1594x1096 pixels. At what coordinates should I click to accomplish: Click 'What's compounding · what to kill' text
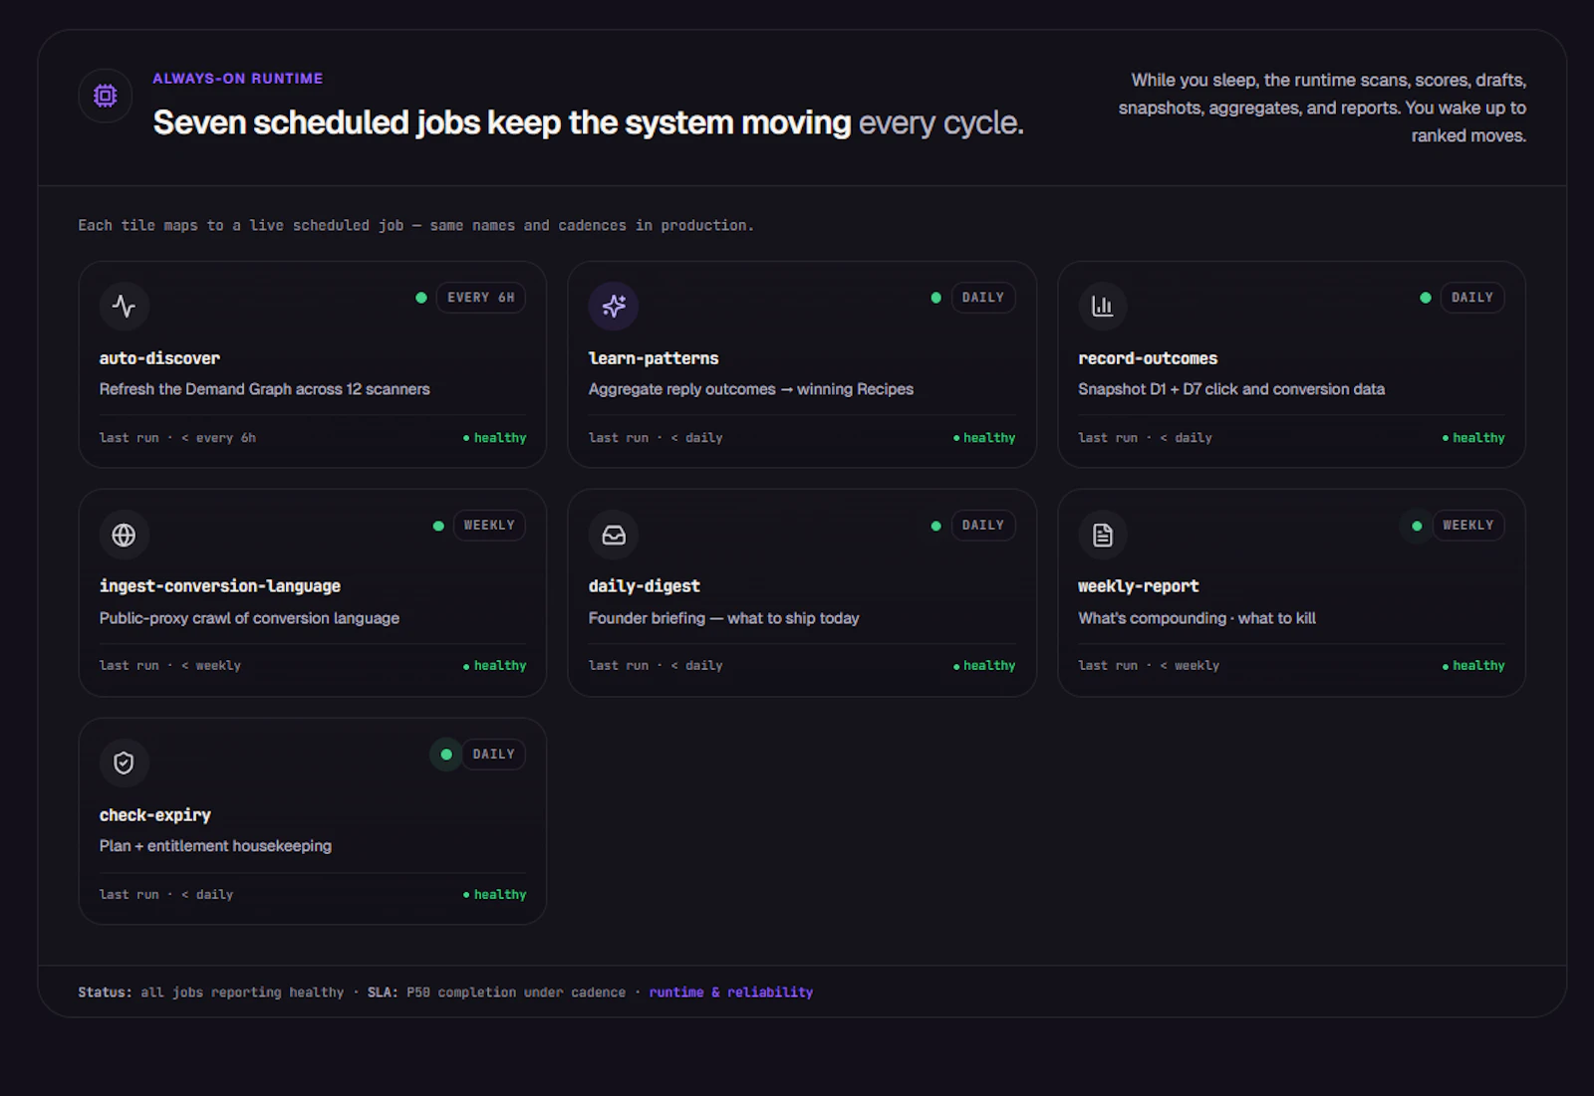pyautogui.click(x=1197, y=618)
